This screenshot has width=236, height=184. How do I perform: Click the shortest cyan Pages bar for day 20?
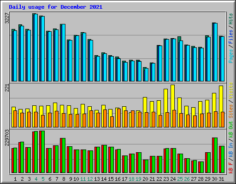tap(147, 75)
